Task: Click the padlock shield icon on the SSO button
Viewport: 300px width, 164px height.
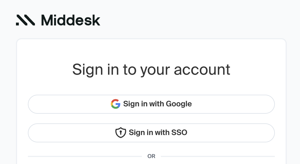Action: click(x=120, y=133)
